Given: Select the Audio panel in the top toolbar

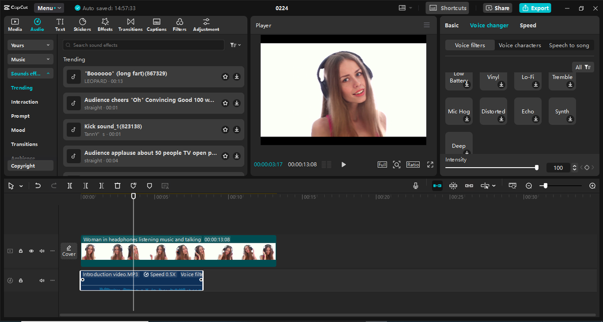Looking at the screenshot, I should point(37,24).
